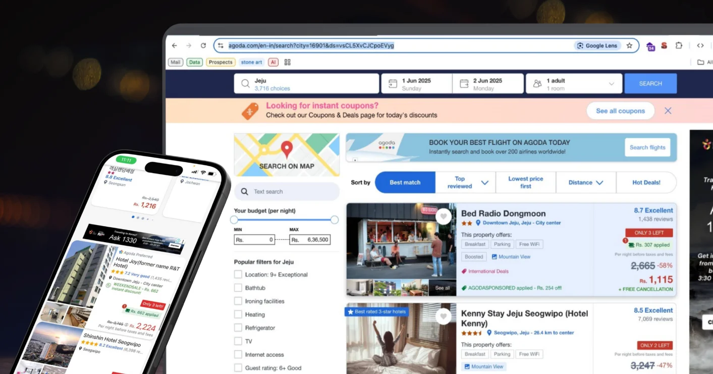Screen dimensions: 713x374
Task: Click the check-out calendar icon
Action: (464, 84)
